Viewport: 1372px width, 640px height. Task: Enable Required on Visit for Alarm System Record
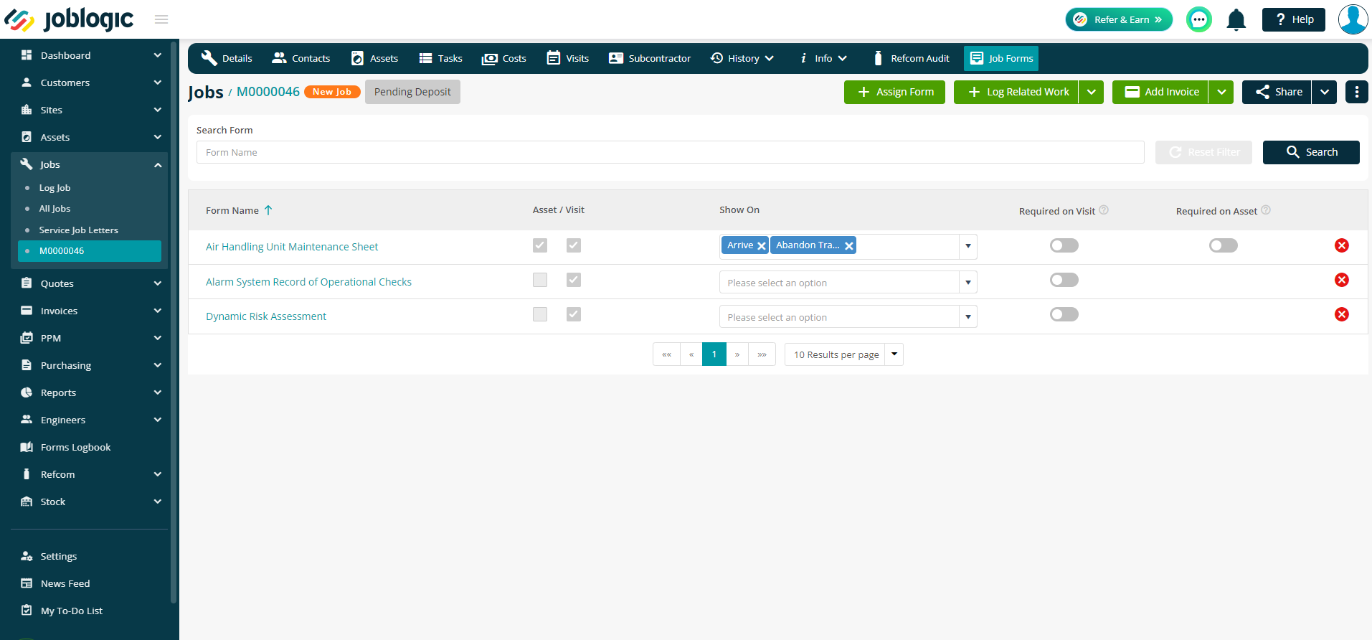[1064, 280]
